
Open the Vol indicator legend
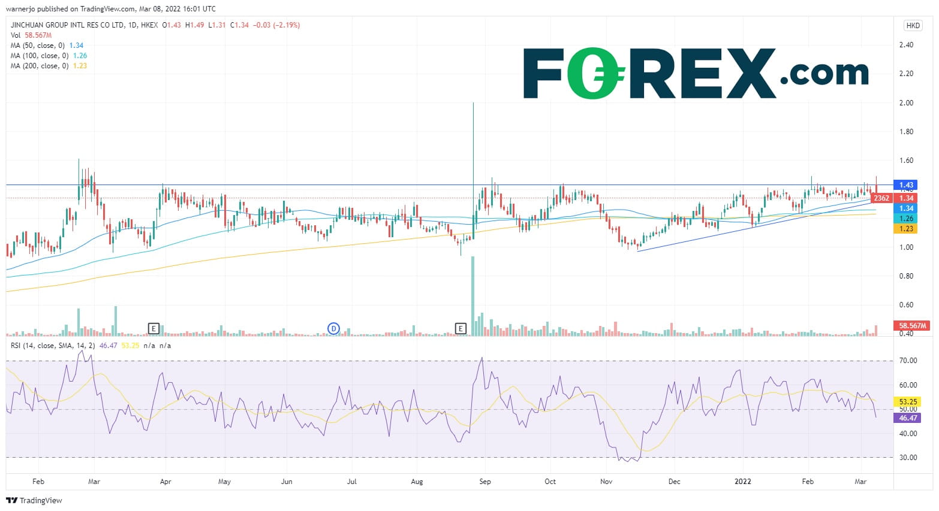16,35
